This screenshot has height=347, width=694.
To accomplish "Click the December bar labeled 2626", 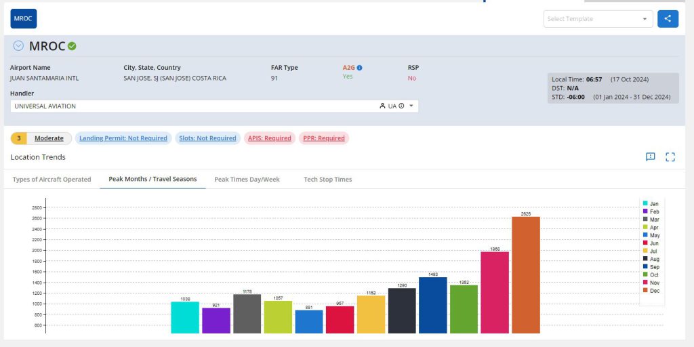I will coord(525,274).
